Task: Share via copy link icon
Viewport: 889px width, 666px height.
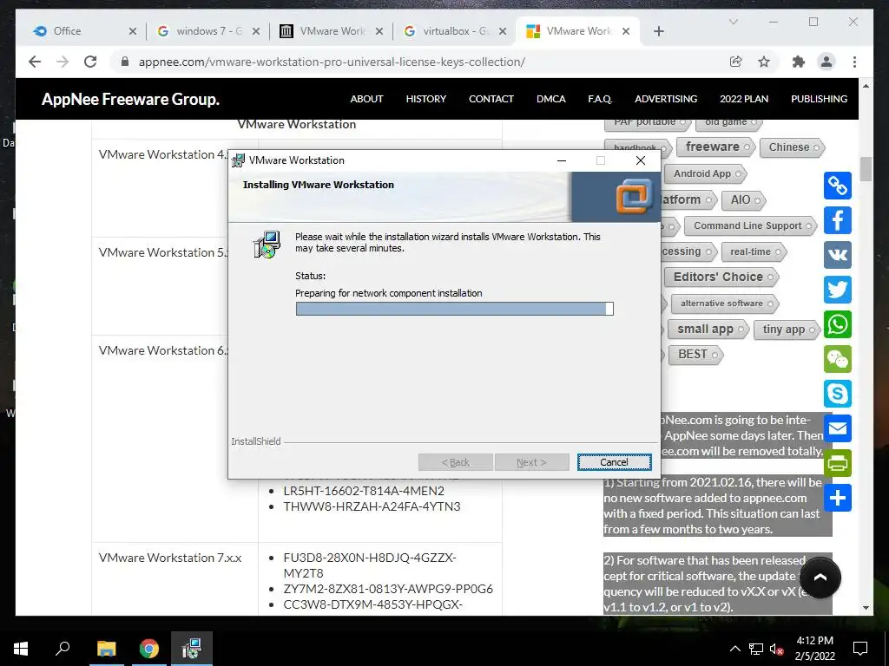Action: coord(838,186)
